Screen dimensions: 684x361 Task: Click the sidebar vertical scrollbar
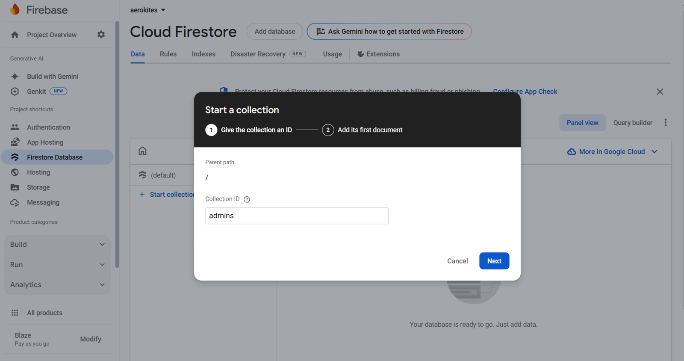tap(117, 145)
